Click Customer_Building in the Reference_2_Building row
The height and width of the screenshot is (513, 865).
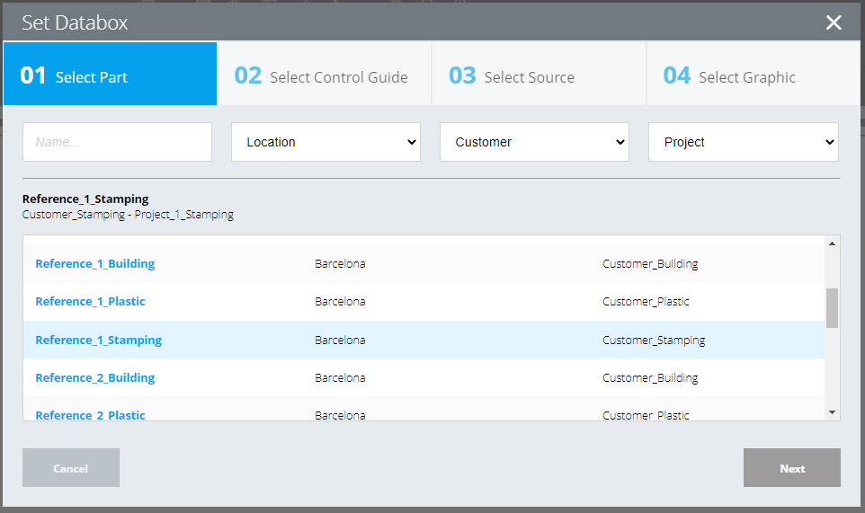pos(650,378)
